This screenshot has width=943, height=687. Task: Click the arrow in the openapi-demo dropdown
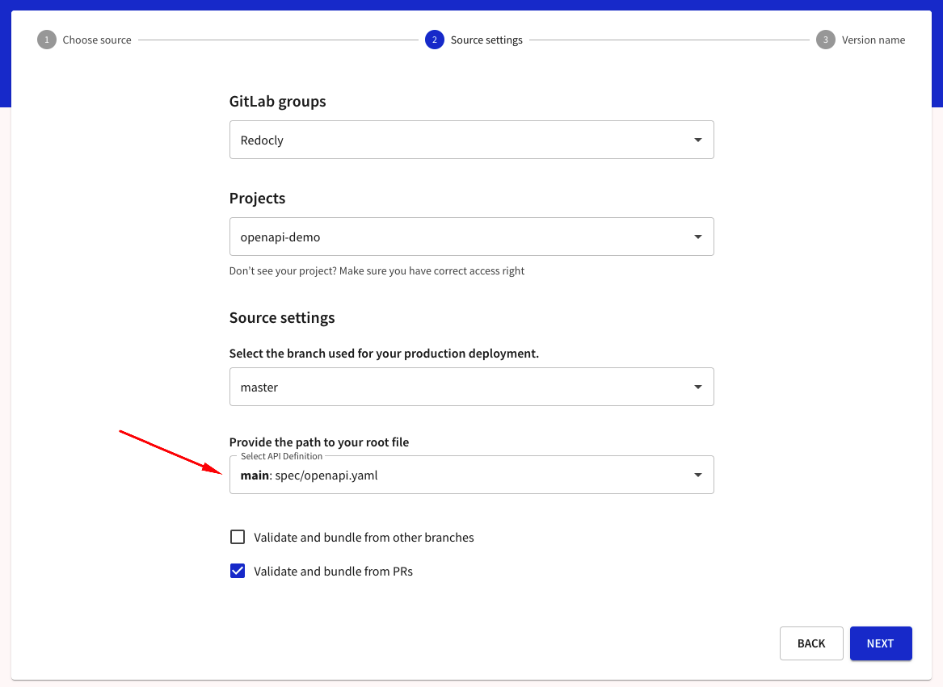pyautogui.click(x=697, y=237)
